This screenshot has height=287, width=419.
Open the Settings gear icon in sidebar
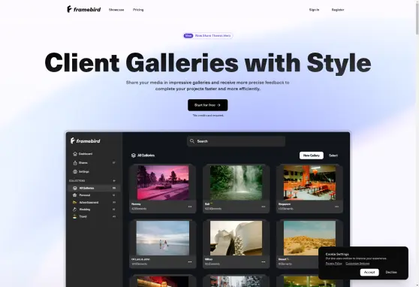[75, 172]
